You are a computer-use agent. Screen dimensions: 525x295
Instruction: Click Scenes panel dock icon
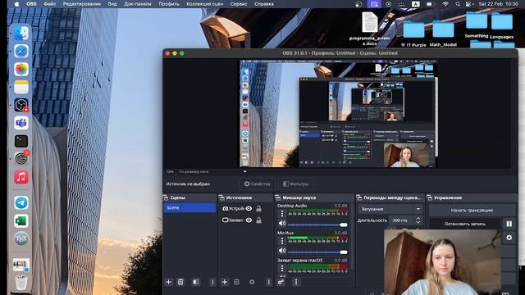point(166,197)
